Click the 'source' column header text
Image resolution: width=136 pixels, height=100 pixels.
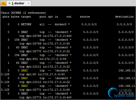(x=85, y=17)
